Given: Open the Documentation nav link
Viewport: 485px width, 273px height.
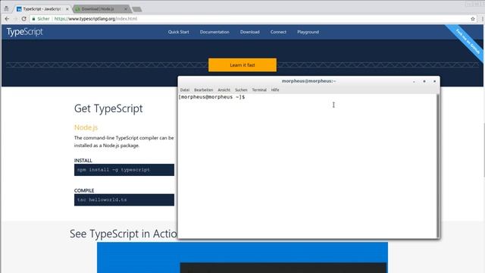Looking at the screenshot, I should pyautogui.click(x=214, y=32).
